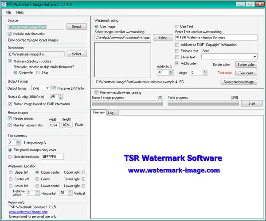The width and height of the screenshot is (266, 221).
Task: Toggle Preserve EXIF Info checkbox
Action: click(x=54, y=88)
